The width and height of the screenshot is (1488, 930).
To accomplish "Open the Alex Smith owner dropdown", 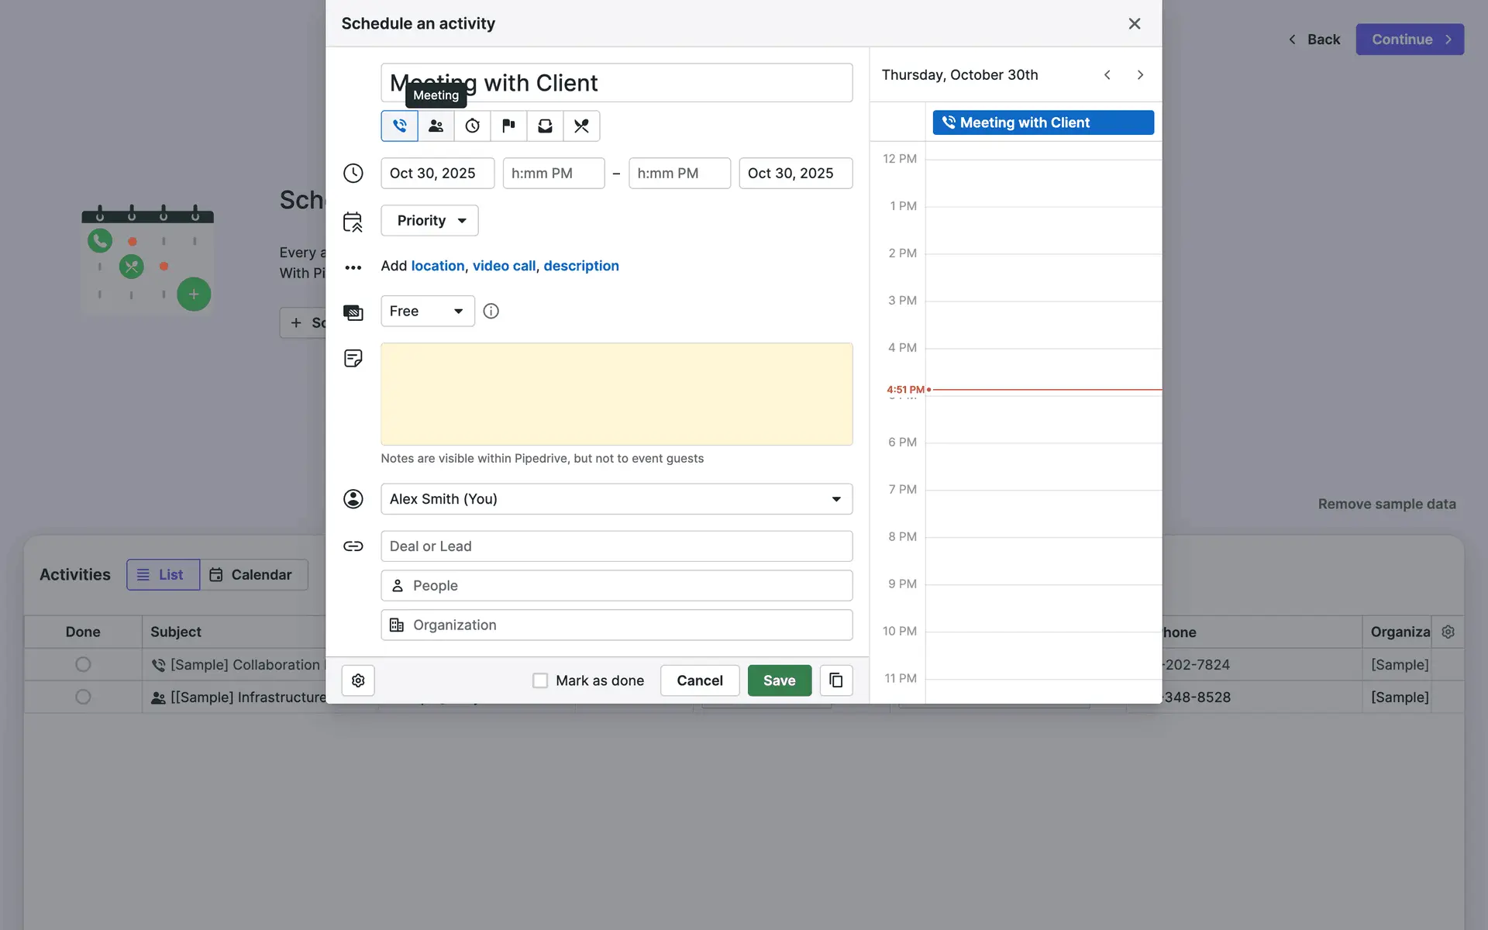I will click(616, 499).
